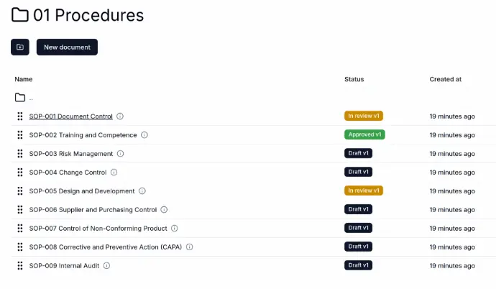Show info for SOP-006 Supplier and Purchasing Control
496x289 pixels.
pyautogui.click(x=164, y=210)
